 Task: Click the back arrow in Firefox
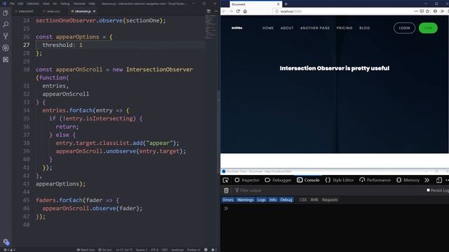(x=224, y=11)
